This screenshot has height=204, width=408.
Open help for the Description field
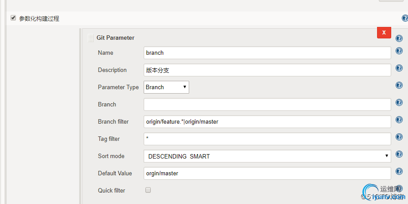pyautogui.click(x=399, y=68)
